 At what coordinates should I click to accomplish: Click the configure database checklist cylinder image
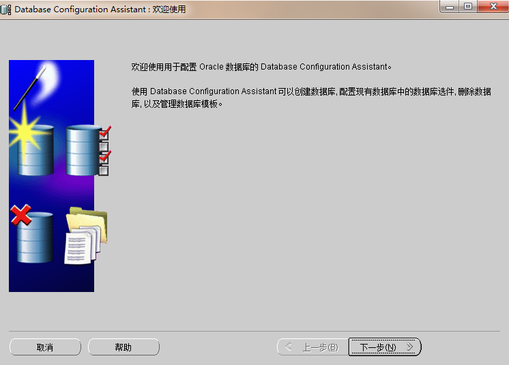tap(89, 150)
